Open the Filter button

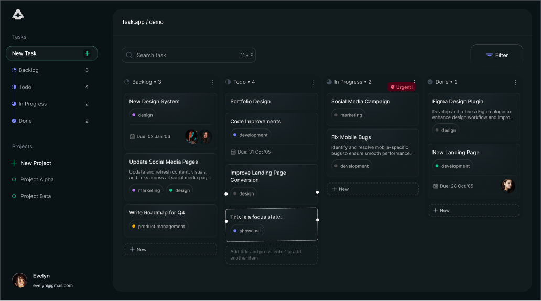(496, 55)
